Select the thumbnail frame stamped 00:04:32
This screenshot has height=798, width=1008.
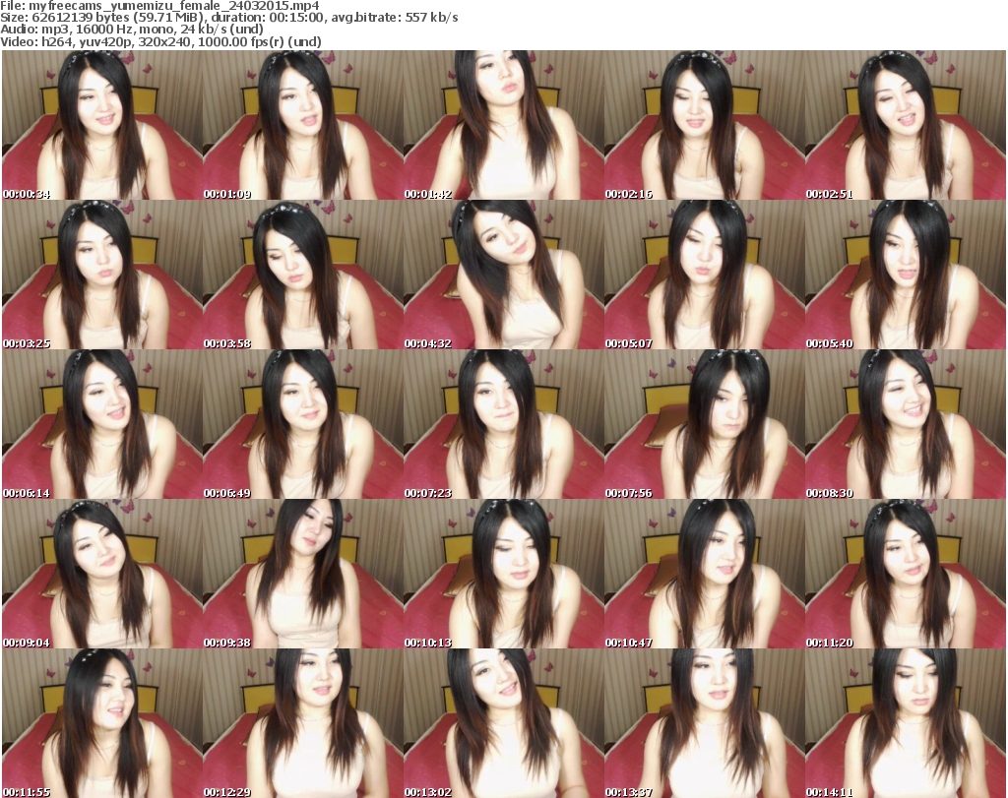pyautogui.click(x=503, y=275)
